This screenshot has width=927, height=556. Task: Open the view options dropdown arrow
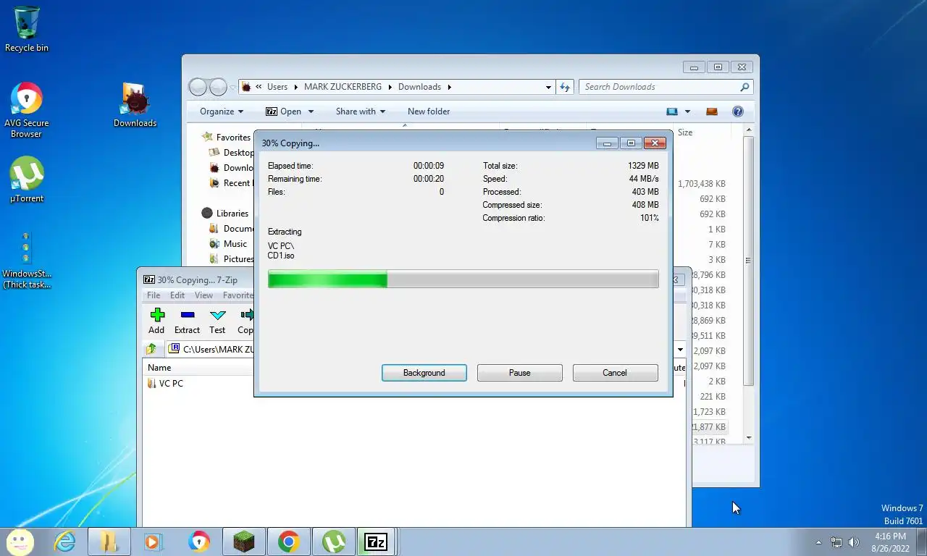point(687,111)
